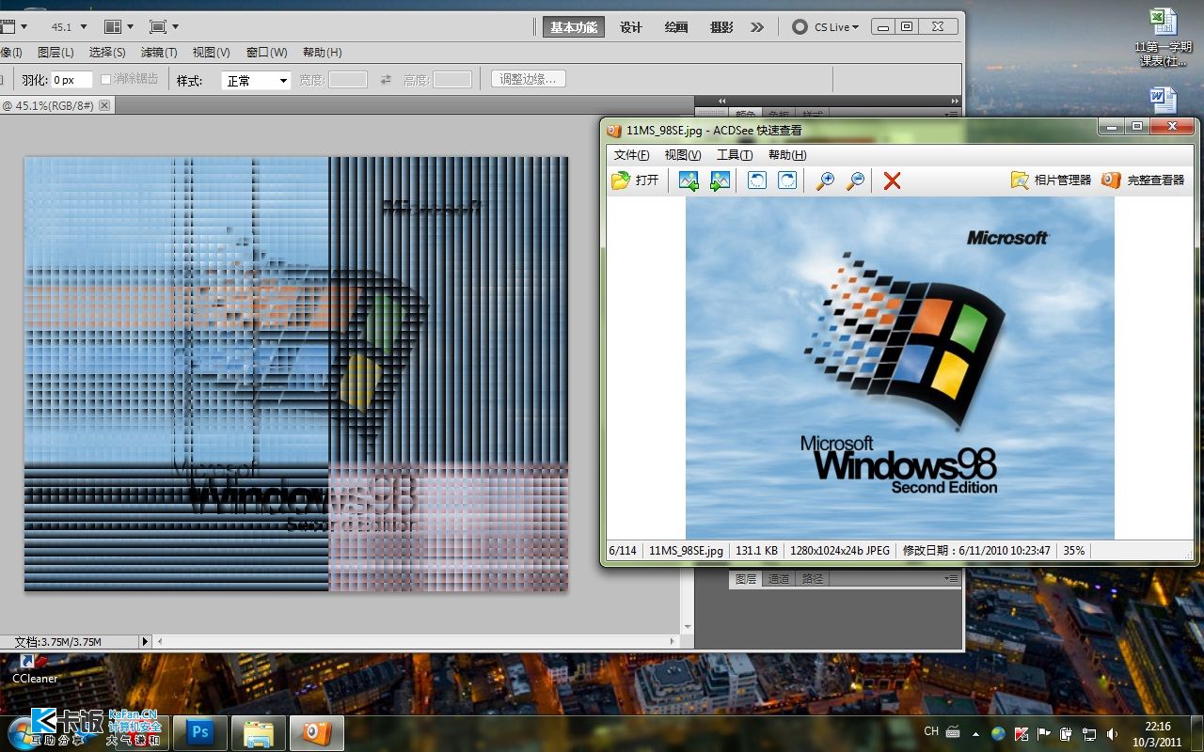
Task: Click 6/114 counter in ACDSee status bar
Action: click(623, 551)
